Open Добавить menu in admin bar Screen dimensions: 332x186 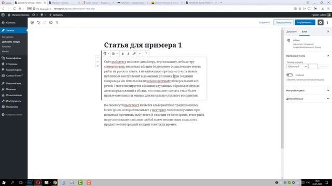pyautogui.click(x=56, y=15)
